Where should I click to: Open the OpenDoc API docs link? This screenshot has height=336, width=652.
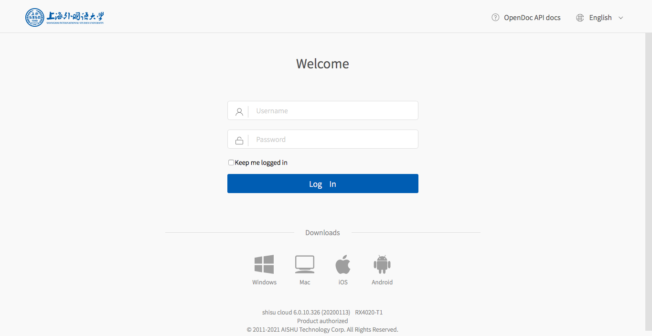click(532, 18)
